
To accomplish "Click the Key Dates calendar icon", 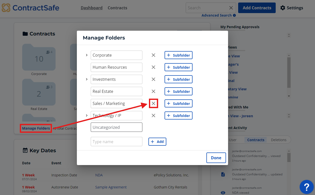I will pyautogui.click(x=25, y=150).
